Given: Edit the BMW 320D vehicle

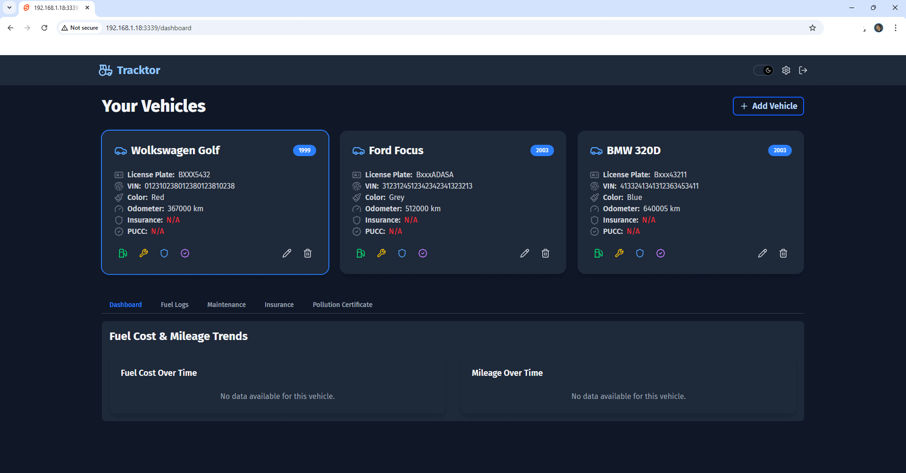Looking at the screenshot, I should click(763, 253).
